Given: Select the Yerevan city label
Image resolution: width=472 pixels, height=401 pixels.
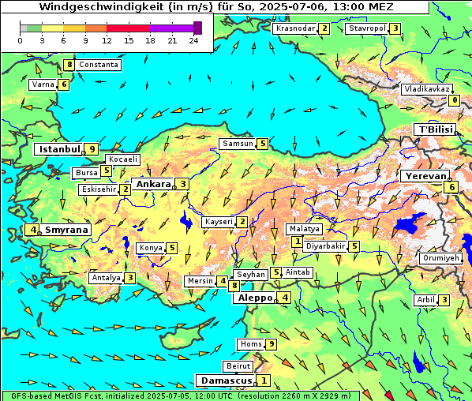Looking at the screenshot, I should tap(426, 176).
